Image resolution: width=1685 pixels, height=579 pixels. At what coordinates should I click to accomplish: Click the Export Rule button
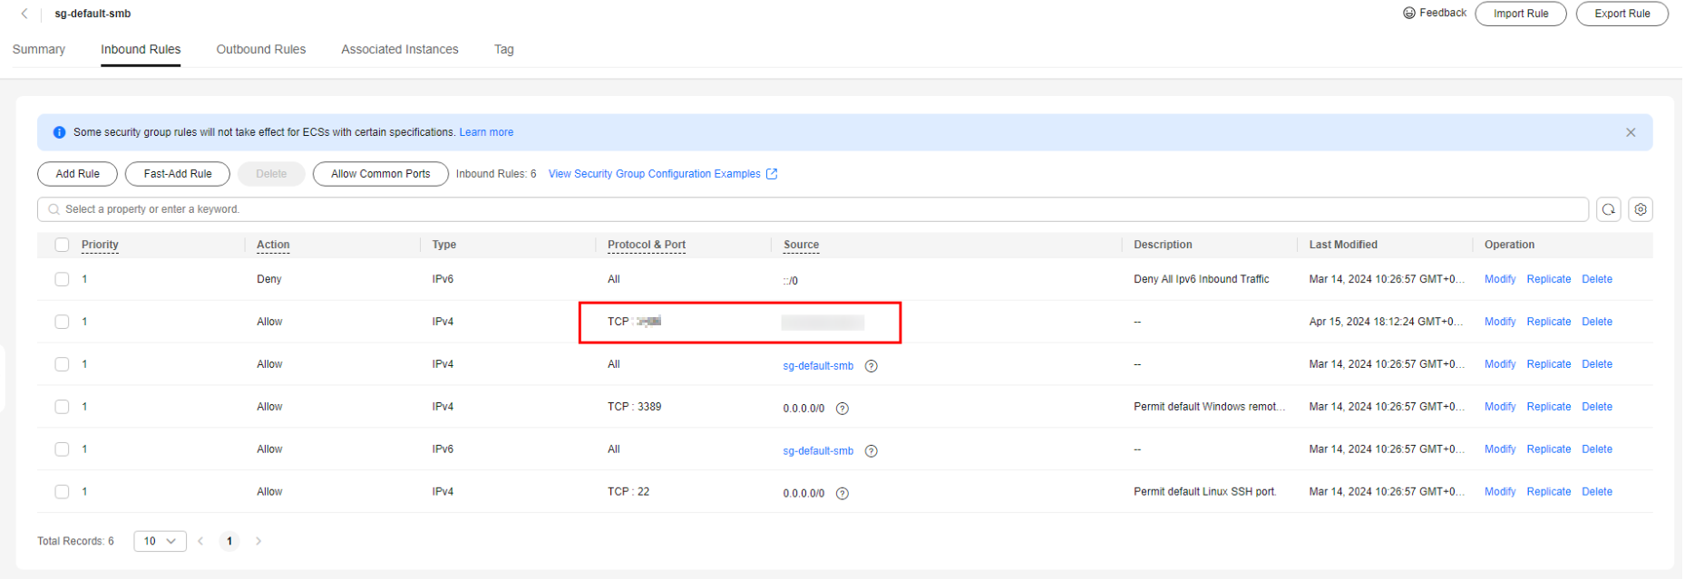(x=1622, y=14)
